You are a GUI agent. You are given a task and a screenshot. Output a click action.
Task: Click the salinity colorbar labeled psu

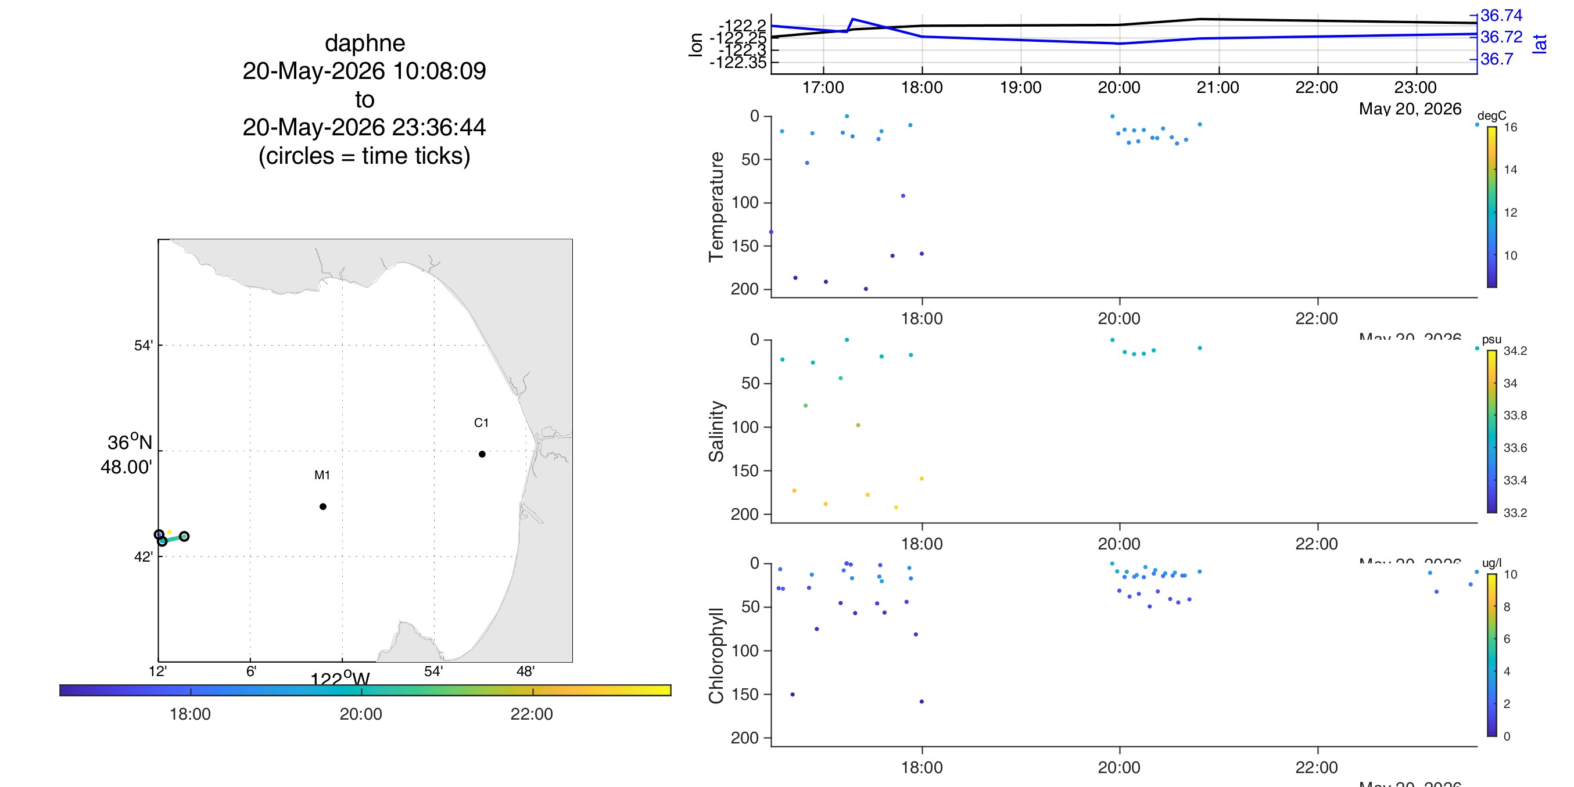[1491, 432]
